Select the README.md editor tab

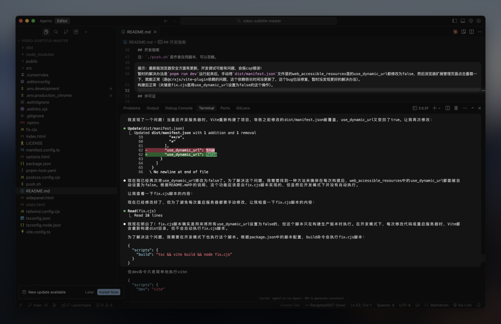139,32
